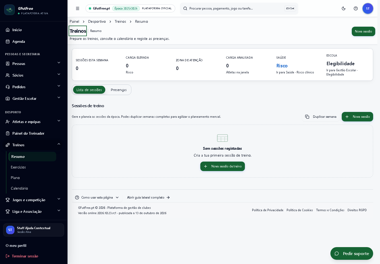Open the help question-mark icon in the header

coord(356,8)
